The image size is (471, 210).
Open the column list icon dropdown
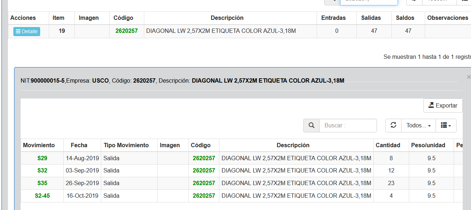[446, 125]
